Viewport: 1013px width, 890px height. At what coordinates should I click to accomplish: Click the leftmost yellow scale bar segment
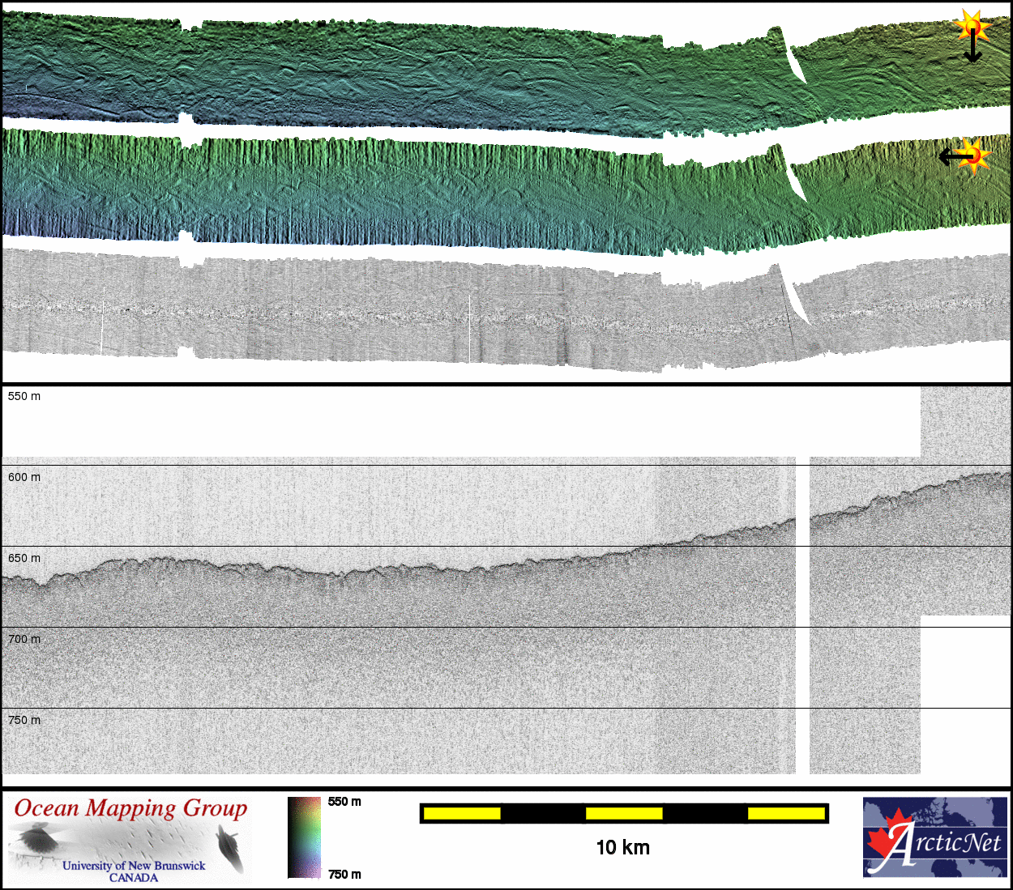[x=462, y=813]
